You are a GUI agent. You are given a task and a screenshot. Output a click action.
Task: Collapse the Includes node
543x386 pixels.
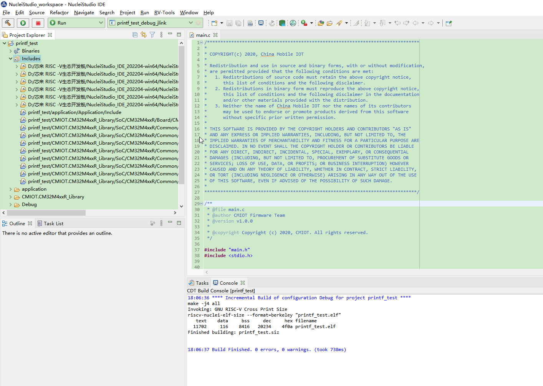click(10, 59)
